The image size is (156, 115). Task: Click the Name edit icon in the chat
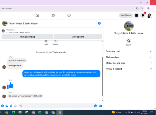56,41
